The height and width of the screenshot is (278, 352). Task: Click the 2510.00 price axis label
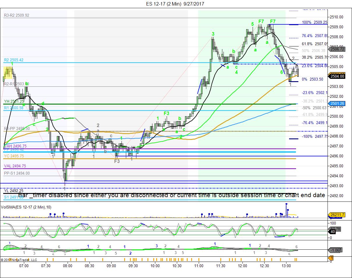pyautogui.click(x=336, y=17)
